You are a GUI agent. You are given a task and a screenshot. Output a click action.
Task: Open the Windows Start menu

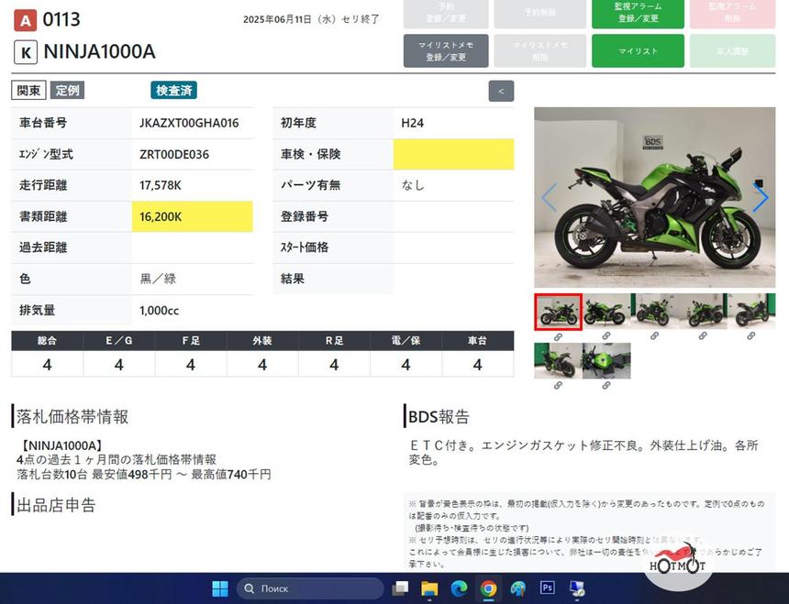(x=220, y=588)
